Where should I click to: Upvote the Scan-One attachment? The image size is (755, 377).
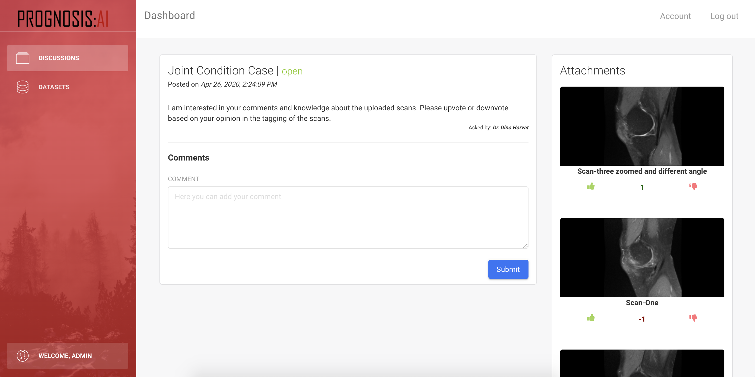[591, 318]
